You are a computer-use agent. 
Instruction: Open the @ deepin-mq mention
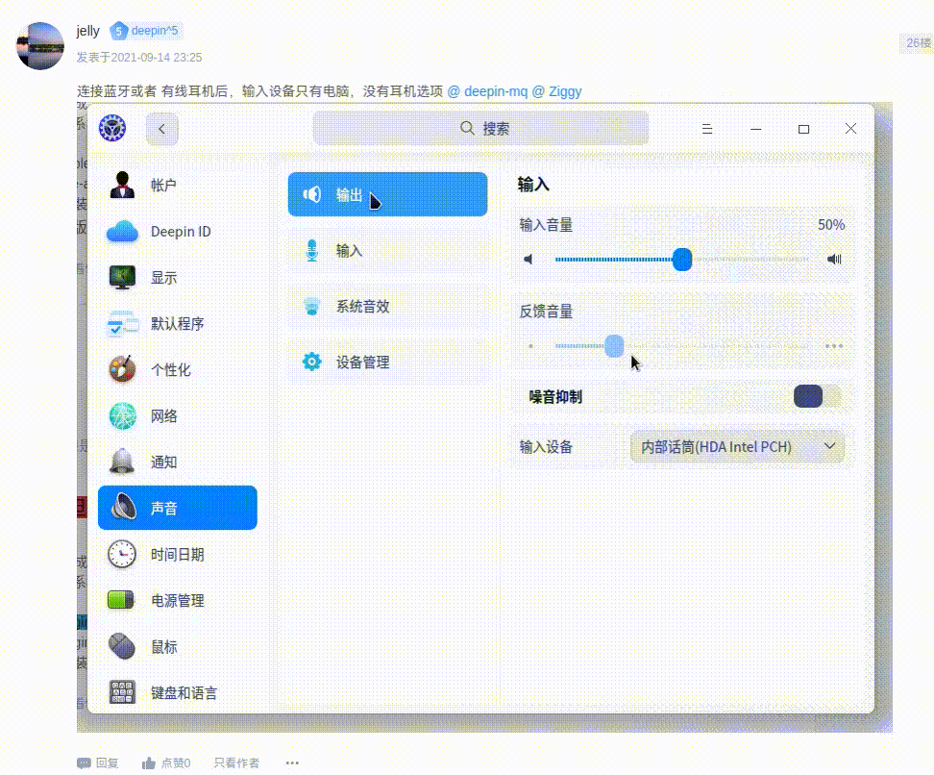point(487,91)
